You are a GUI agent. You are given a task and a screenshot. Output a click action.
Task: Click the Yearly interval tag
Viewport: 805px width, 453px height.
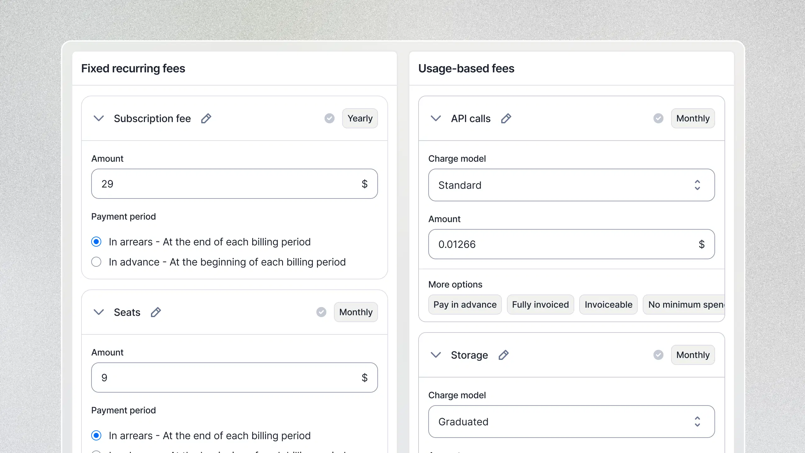[360, 119]
